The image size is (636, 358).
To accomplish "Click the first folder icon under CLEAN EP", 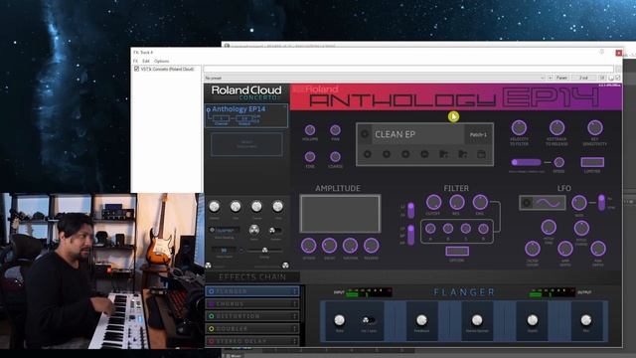I will pyautogui.click(x=444, y=154).
